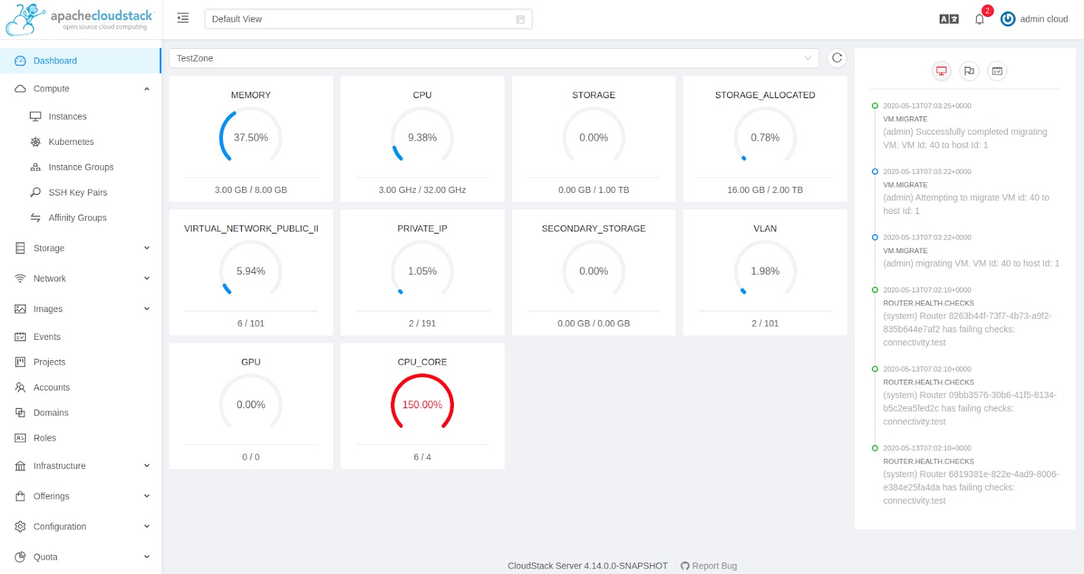Click the Events calendar icon in sidebar
This screenshot has width=1084, height=574.
click(x=20, y=336)
